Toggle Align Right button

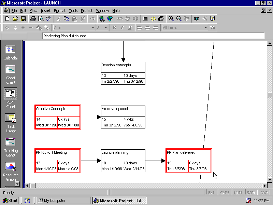pyautogui.click(x=155, y=28)
